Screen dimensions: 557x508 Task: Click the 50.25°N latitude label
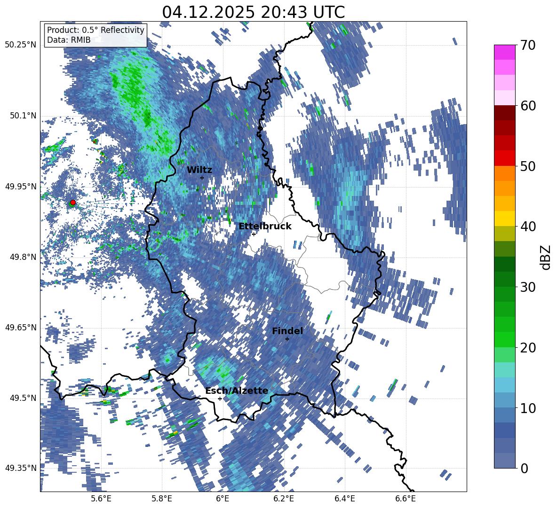(20, 45)
